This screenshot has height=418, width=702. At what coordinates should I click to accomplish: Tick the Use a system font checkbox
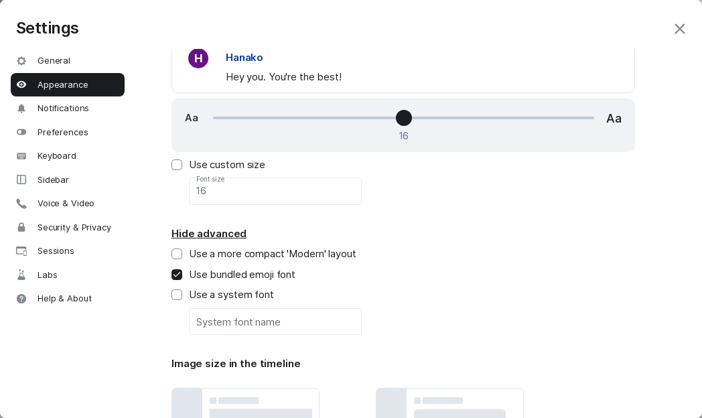coord(177,295)
